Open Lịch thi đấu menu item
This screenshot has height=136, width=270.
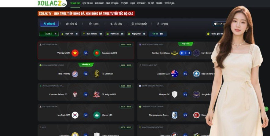[x=88, y=3]
